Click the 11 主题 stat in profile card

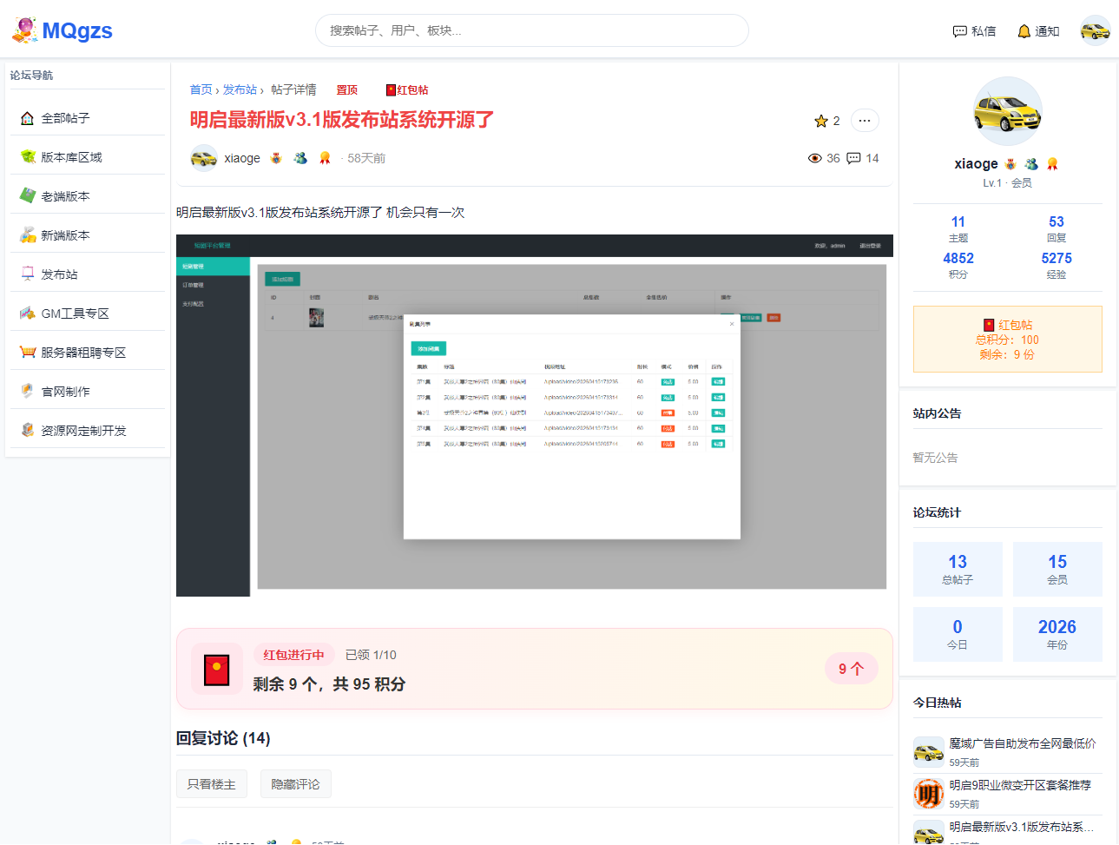click(958, 229)
